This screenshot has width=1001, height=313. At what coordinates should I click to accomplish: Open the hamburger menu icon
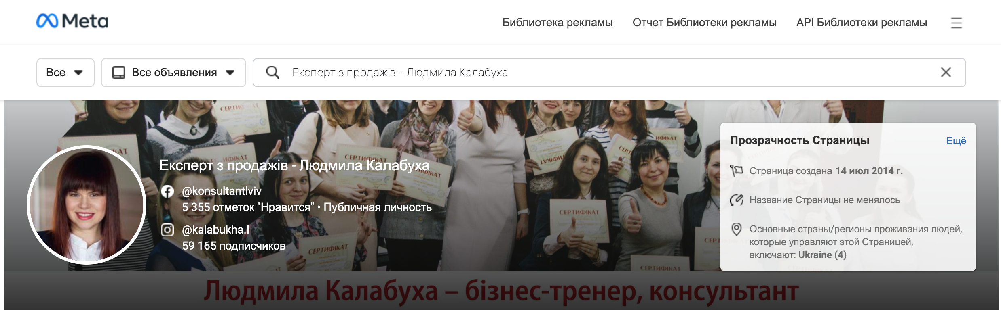pos(956,23)
